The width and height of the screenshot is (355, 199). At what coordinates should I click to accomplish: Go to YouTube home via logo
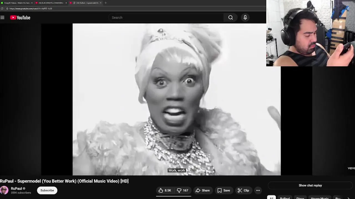20,17
